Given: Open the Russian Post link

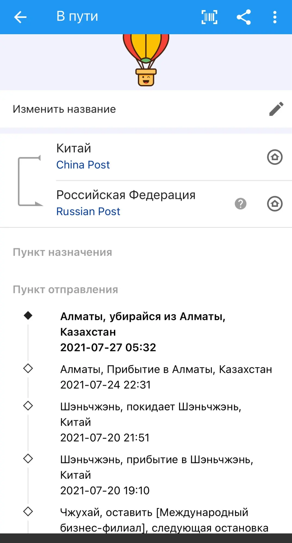Looking at the screenshot, I should coord(88,211).
